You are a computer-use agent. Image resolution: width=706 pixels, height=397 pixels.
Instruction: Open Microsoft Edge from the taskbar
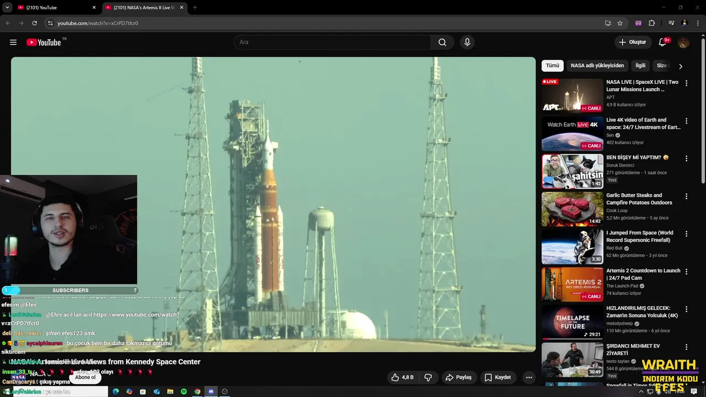[x=116, y=391]
